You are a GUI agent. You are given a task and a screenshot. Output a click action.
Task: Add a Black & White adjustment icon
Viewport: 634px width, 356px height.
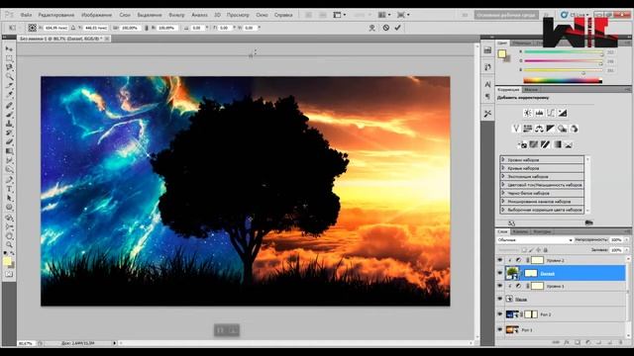tap(551, 129)
